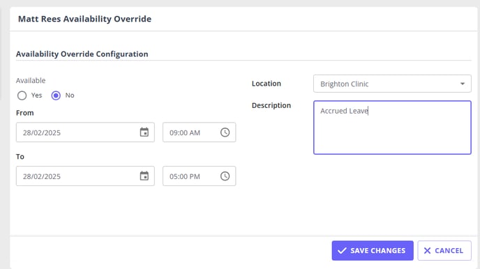
Task: Focus the 05:00 PM end time field
Action: (199, 176)
